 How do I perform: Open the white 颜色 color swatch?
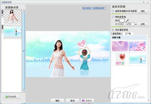(122, 21)
